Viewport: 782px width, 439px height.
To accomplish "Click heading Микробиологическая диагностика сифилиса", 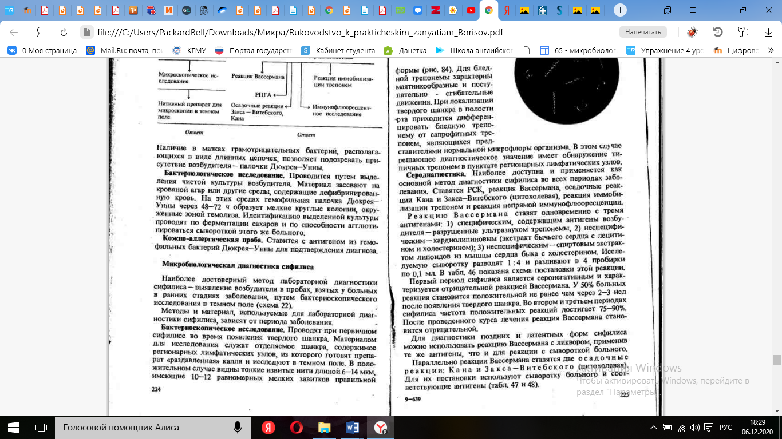I will pos(238,265).
